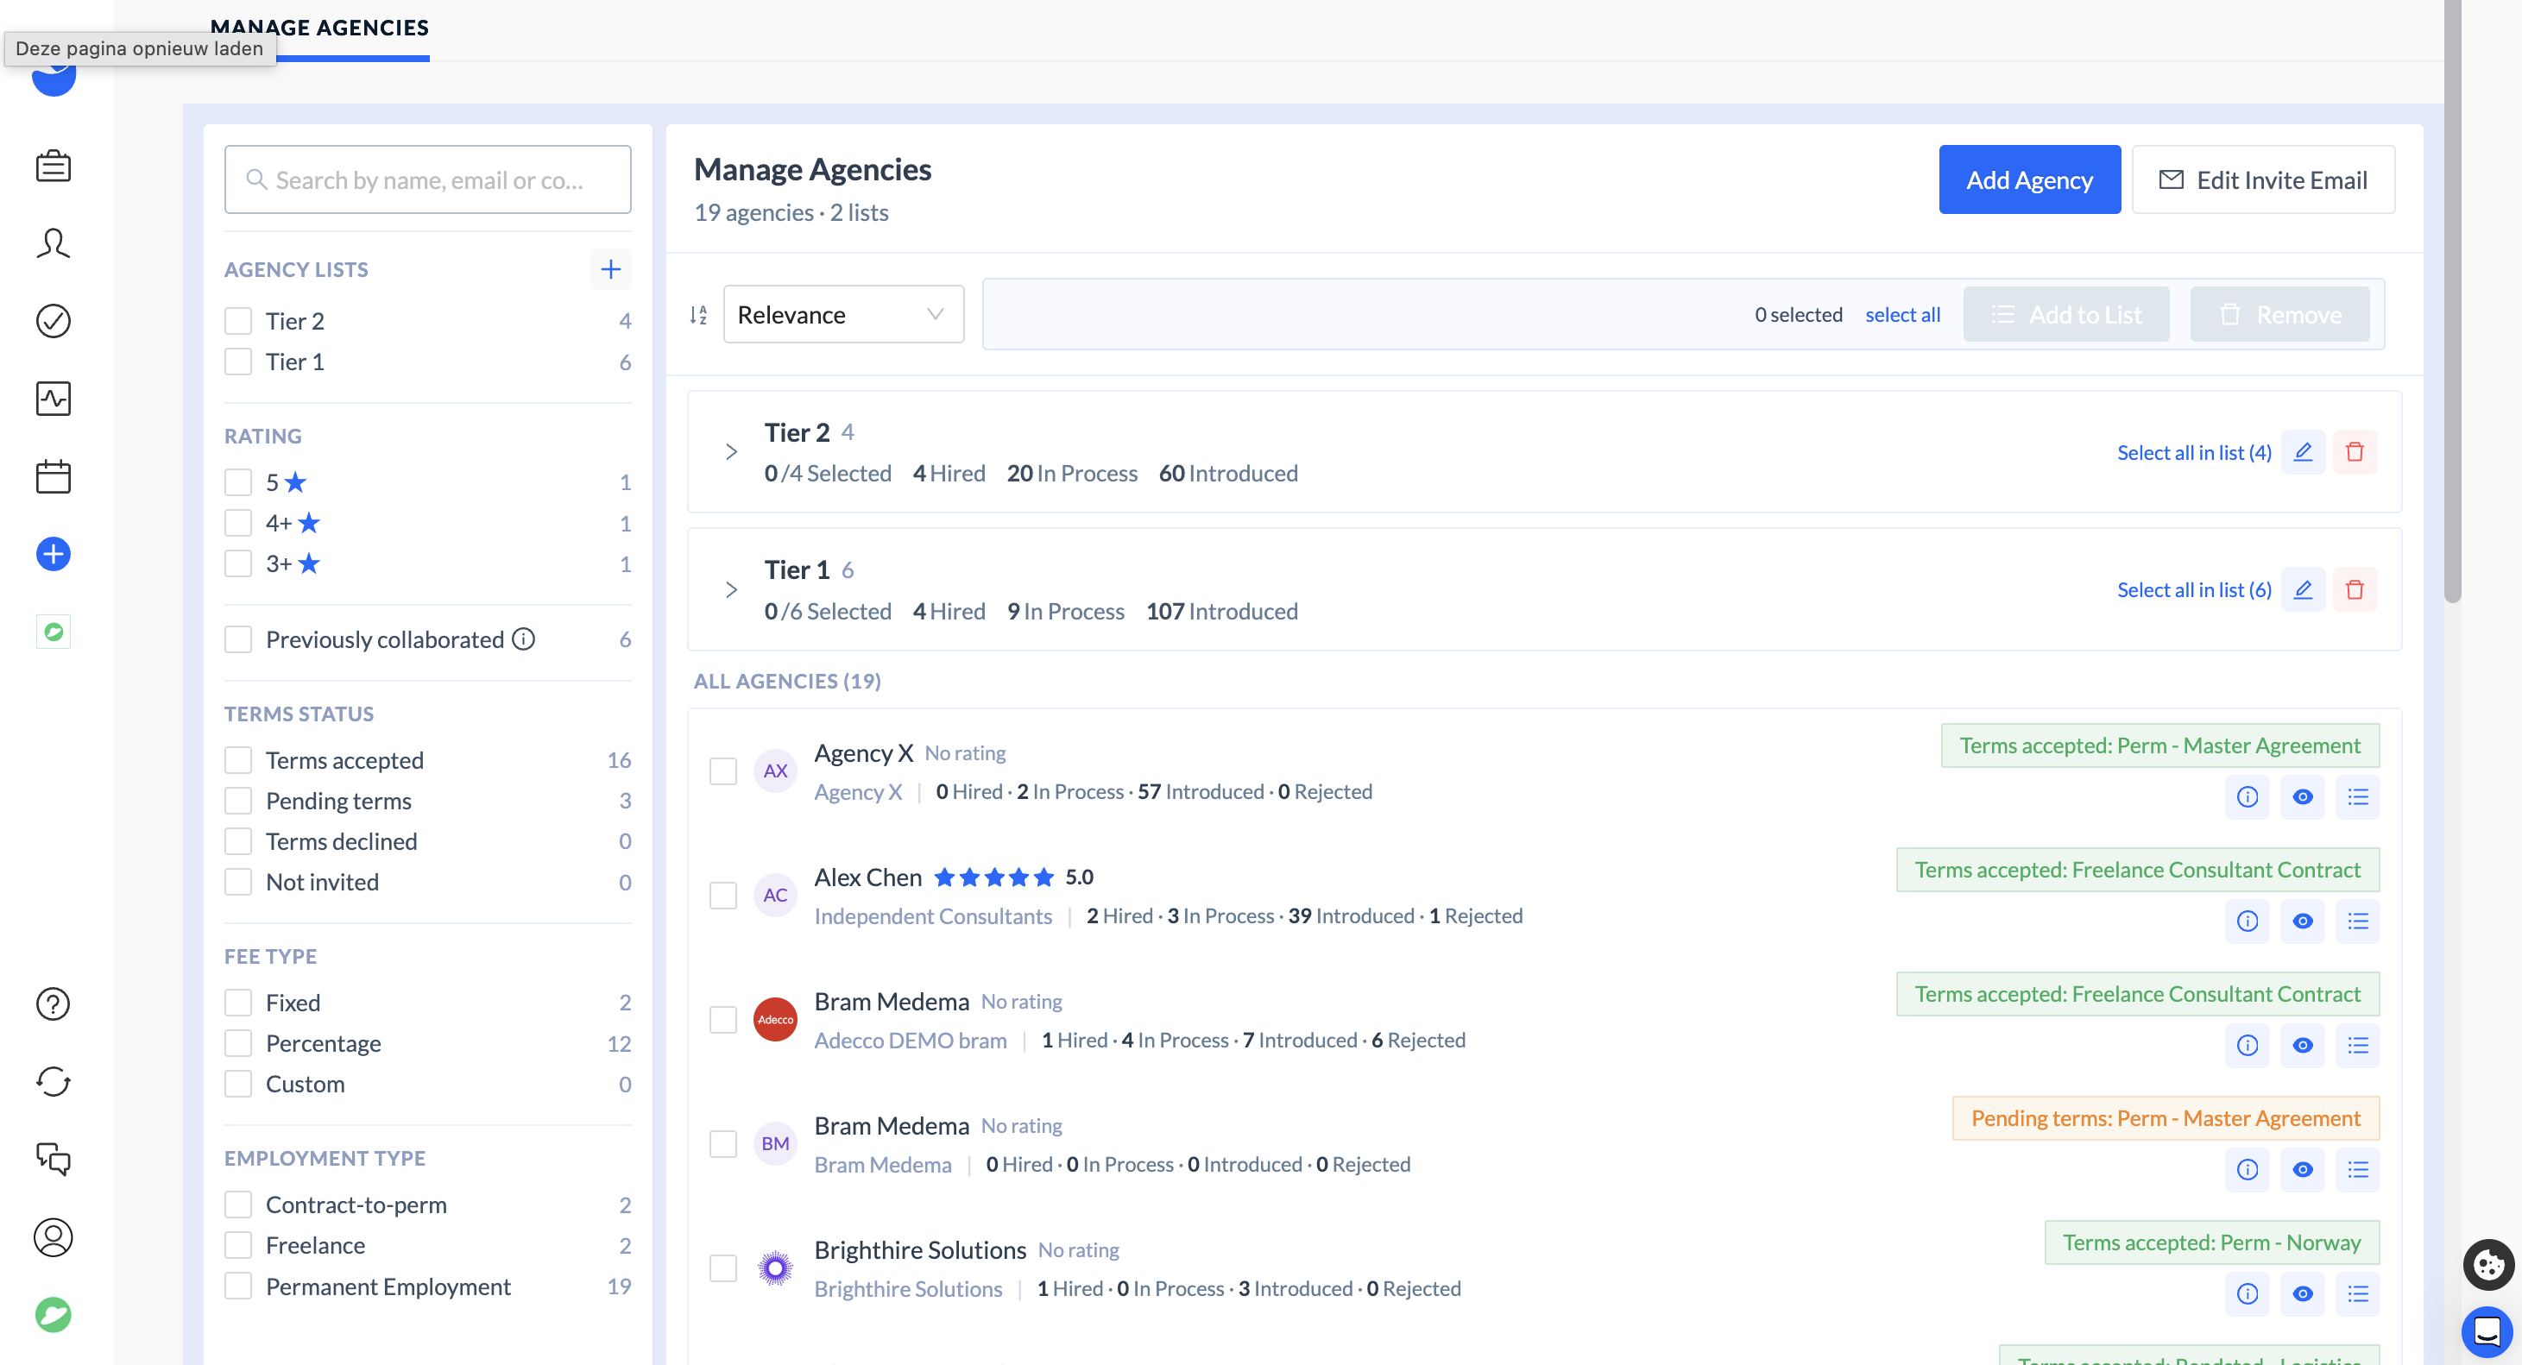Open info icon for pending-terms Bram Medema

2247,1169
